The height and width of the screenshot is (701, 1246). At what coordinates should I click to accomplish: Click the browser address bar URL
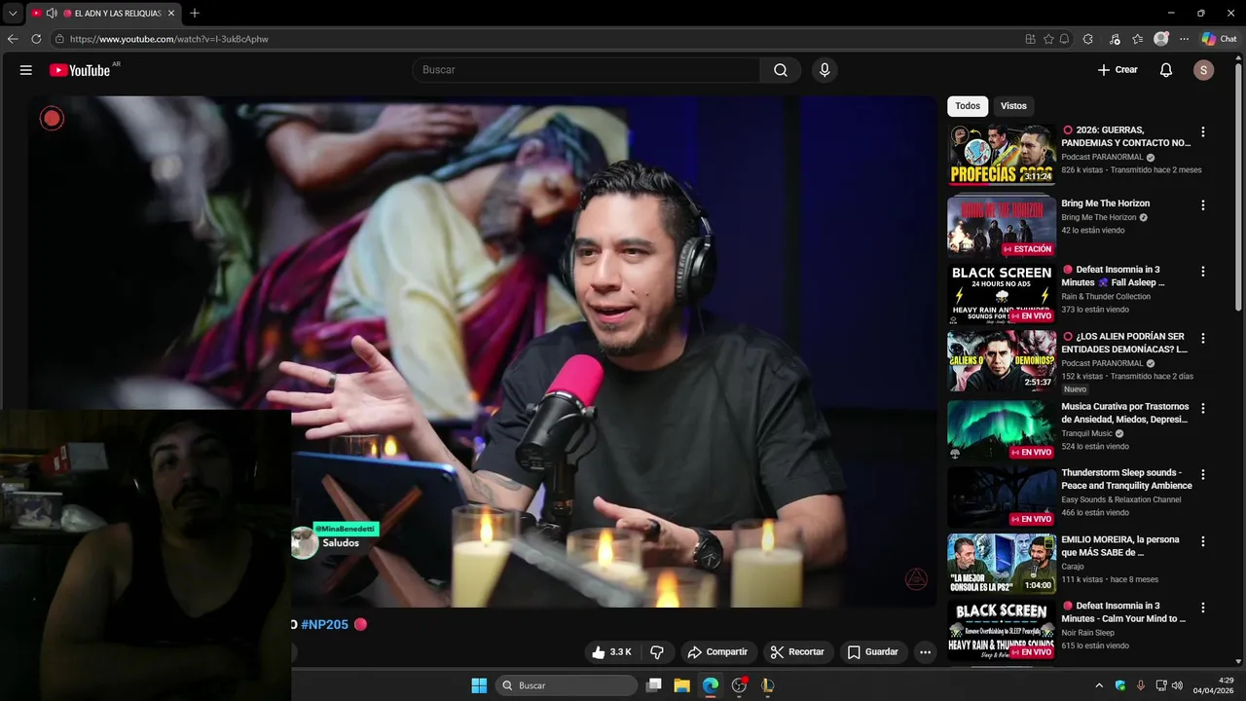pos(168,39)
